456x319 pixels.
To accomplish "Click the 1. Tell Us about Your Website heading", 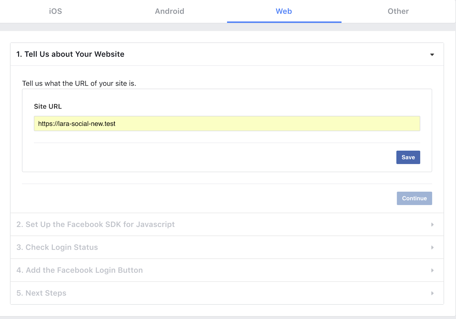I will 70,54.
